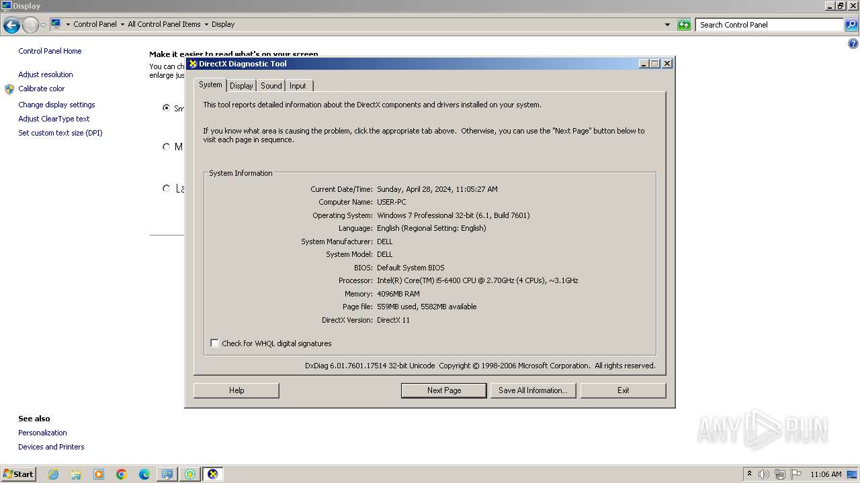The width and height of the screenshot is (860, 483).
Task: Open Devices and Printers link
Action: 51,447
